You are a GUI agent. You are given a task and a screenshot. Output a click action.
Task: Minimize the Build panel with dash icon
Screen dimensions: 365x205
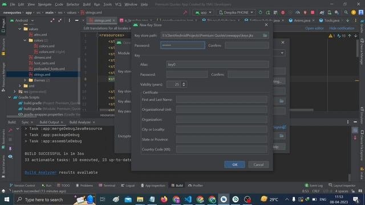tap(355, 122)
